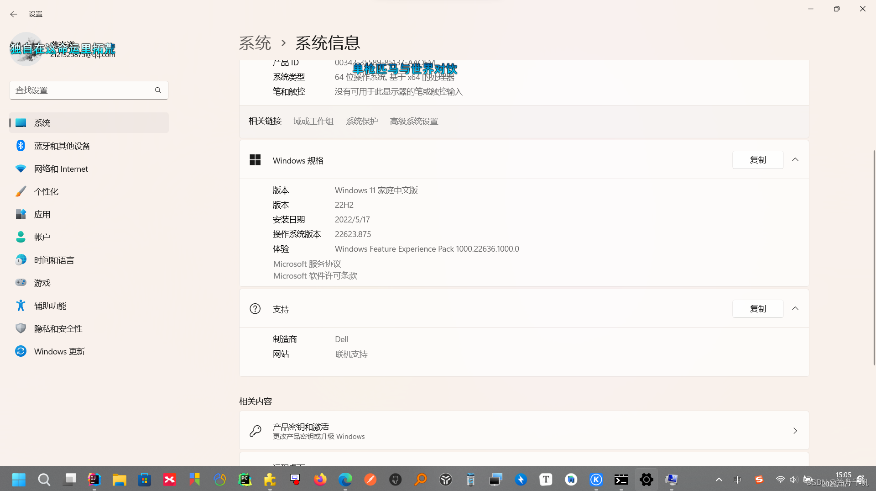Open 游戏 settings
Viewport: 876px width, 491px height.
pyautogui.click(x=89, y=283)
